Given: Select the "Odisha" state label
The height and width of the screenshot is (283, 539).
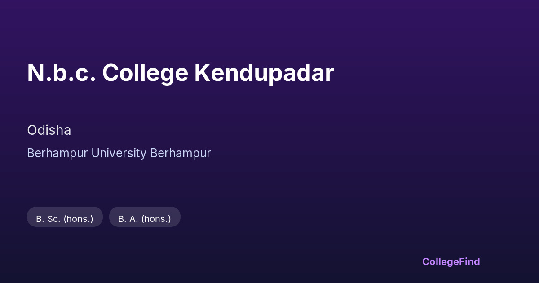Looking at the screenshot, I should click(49, 130).
